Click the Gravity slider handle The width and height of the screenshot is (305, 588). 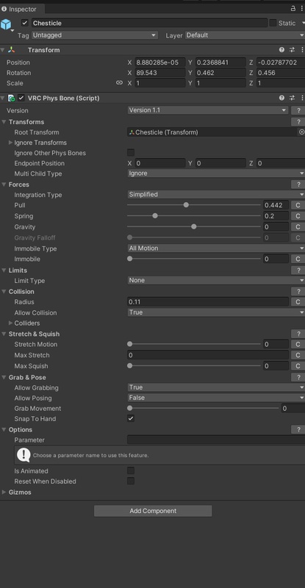(194, 226)
